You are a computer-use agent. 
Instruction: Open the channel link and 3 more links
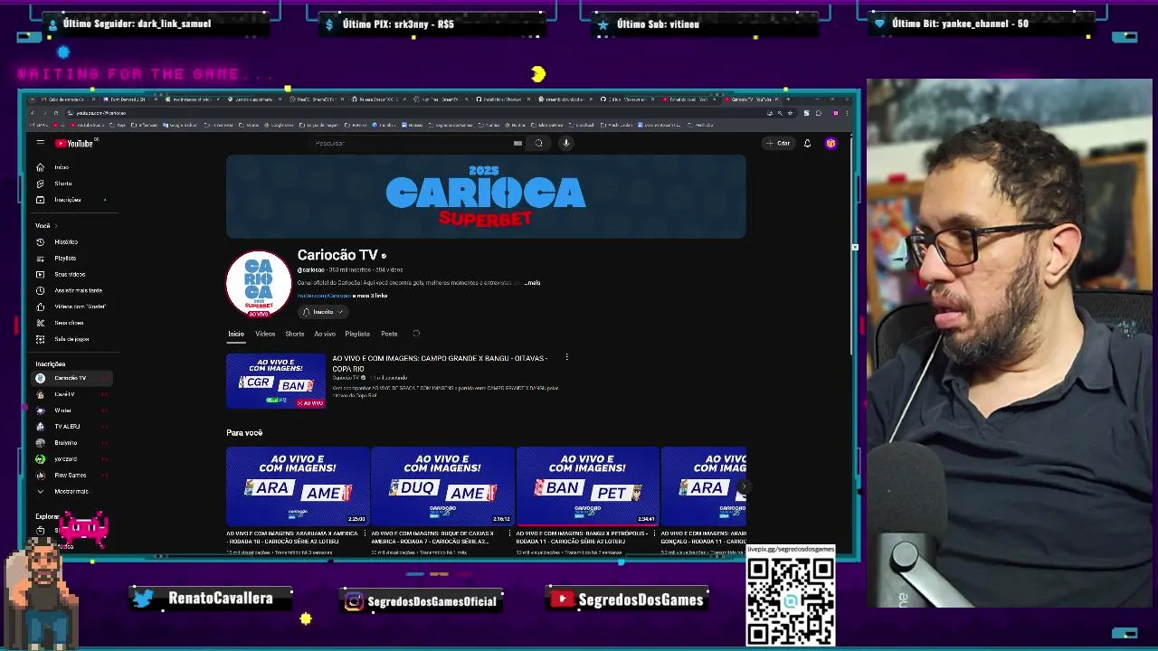[342, 296]
